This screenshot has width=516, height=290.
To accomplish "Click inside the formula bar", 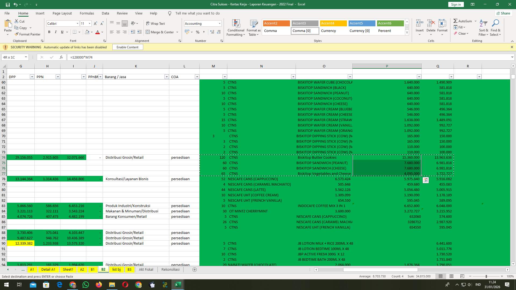I will click(x=161, y=57).
